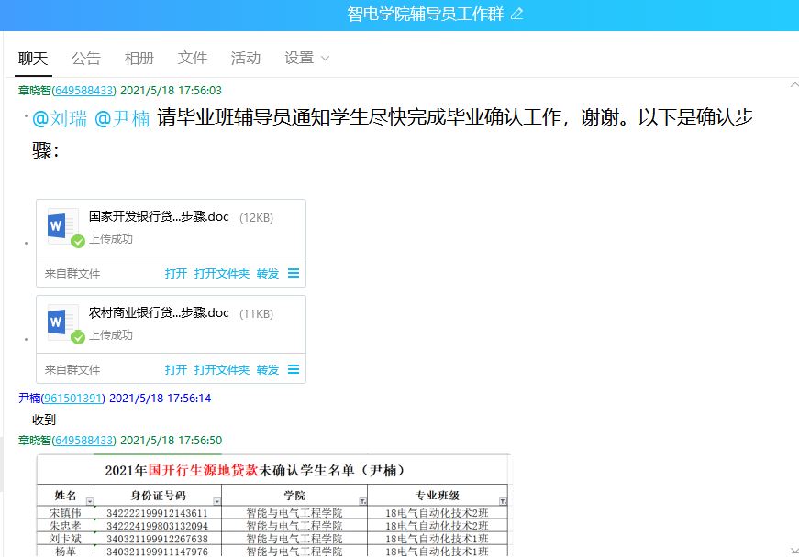Click the scroll-up arrow of the chat scrollbar

point(793,84)
